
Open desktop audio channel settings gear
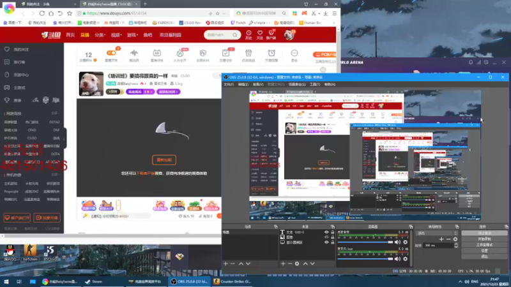[x=405, y=242]
